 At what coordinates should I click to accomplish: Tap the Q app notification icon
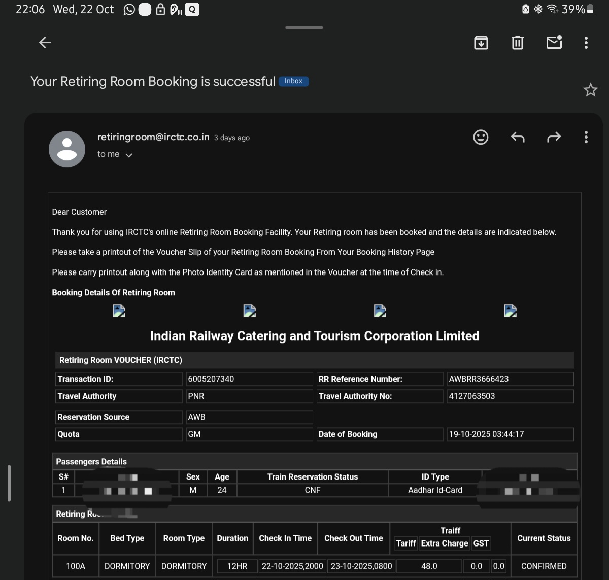pyautogui.click(x=192, y=9)
